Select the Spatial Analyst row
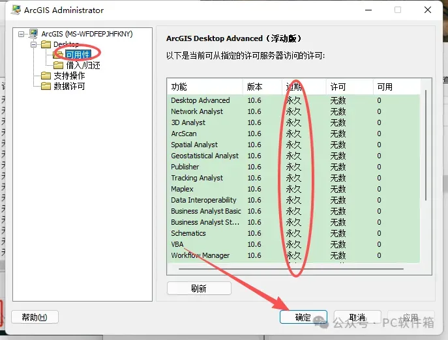Viewport: 448px width, 340px height. [x=293, y=145]
